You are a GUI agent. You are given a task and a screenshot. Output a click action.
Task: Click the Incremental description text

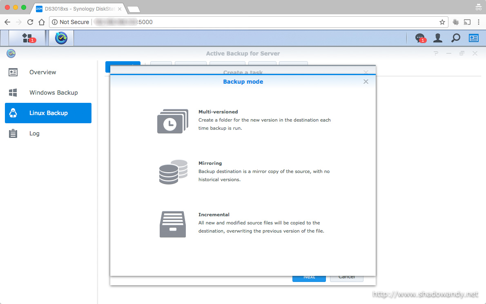pos(261,227)
